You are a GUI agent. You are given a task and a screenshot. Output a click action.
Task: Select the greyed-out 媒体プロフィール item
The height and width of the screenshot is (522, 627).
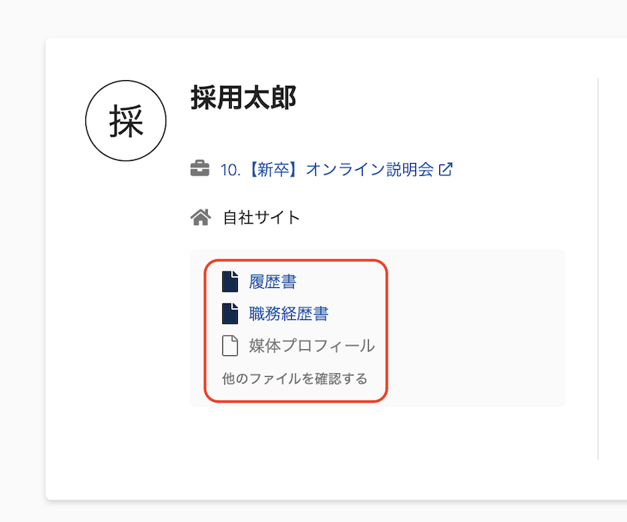pyautogui.click(x=312, y=346)
